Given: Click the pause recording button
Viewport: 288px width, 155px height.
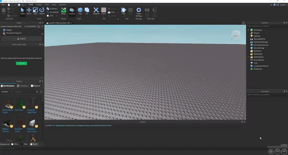Looking at the screenshot, I should pyautogui.click(x=277, y=151).
